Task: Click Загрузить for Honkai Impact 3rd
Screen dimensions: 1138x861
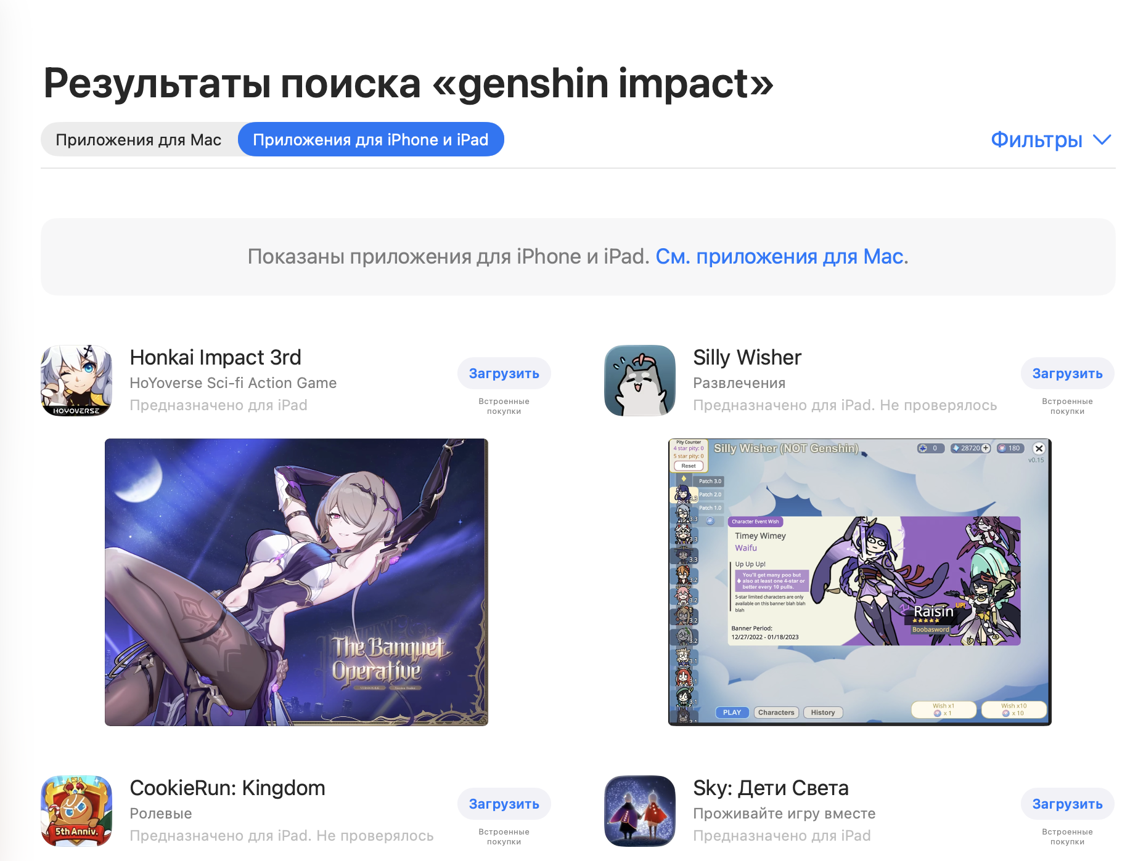Action: coord(504,374)
